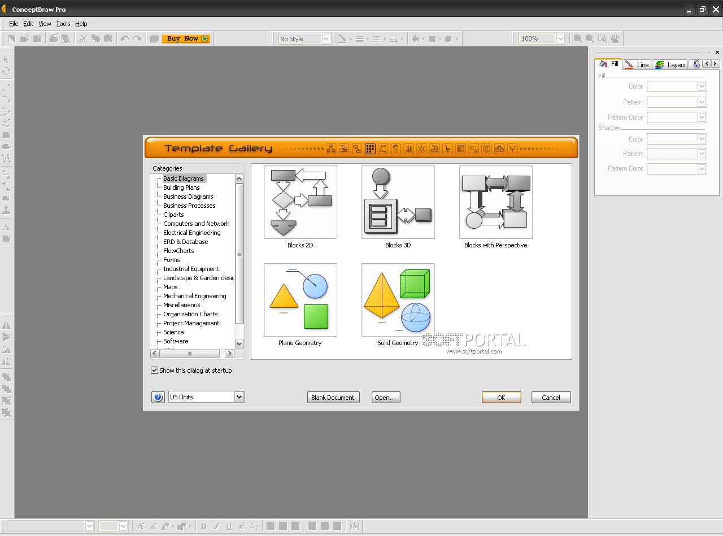723x536 pixels.
Task: Click the Cut scissors icon in toolbar
Action: pyautogui.click(x=83, y=39)
